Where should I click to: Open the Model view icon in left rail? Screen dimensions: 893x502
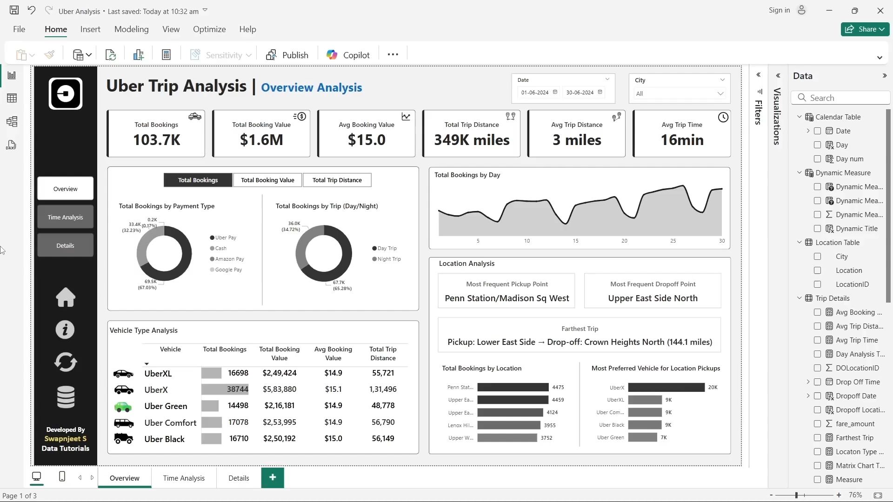click(x=12, y=122)
